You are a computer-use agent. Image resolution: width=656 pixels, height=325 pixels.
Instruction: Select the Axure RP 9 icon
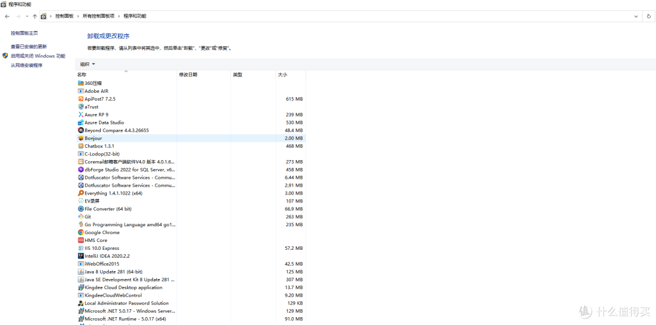pyautogui.click(x=81, y=115)
